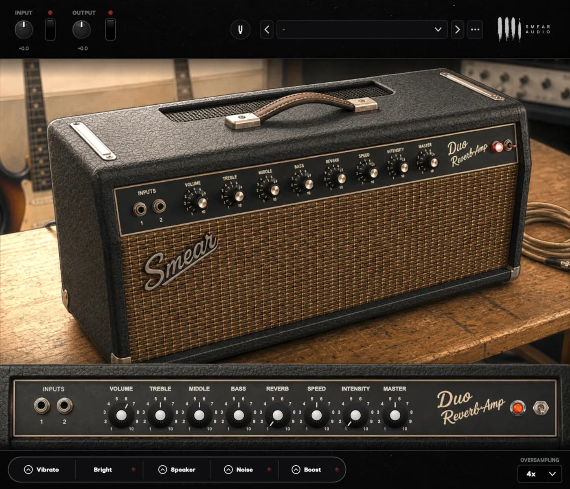Select input jack 2 on control panel
Viewport: 570px width, 489px height.
point(64,406)
